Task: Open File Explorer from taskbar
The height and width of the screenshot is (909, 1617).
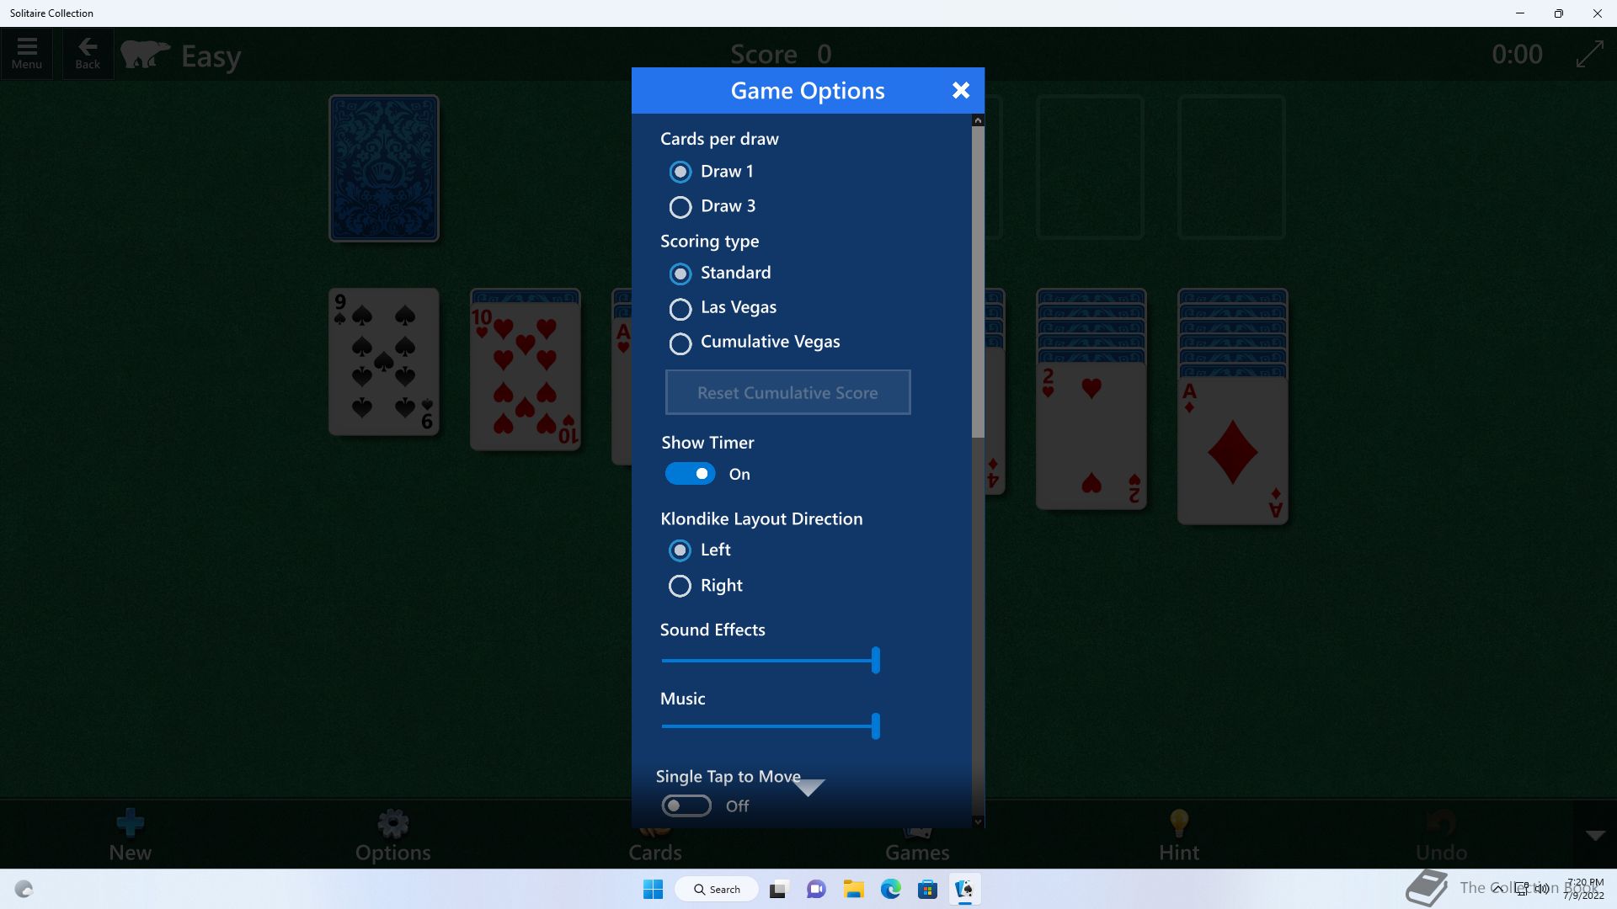Action: [x=853, y=889]
